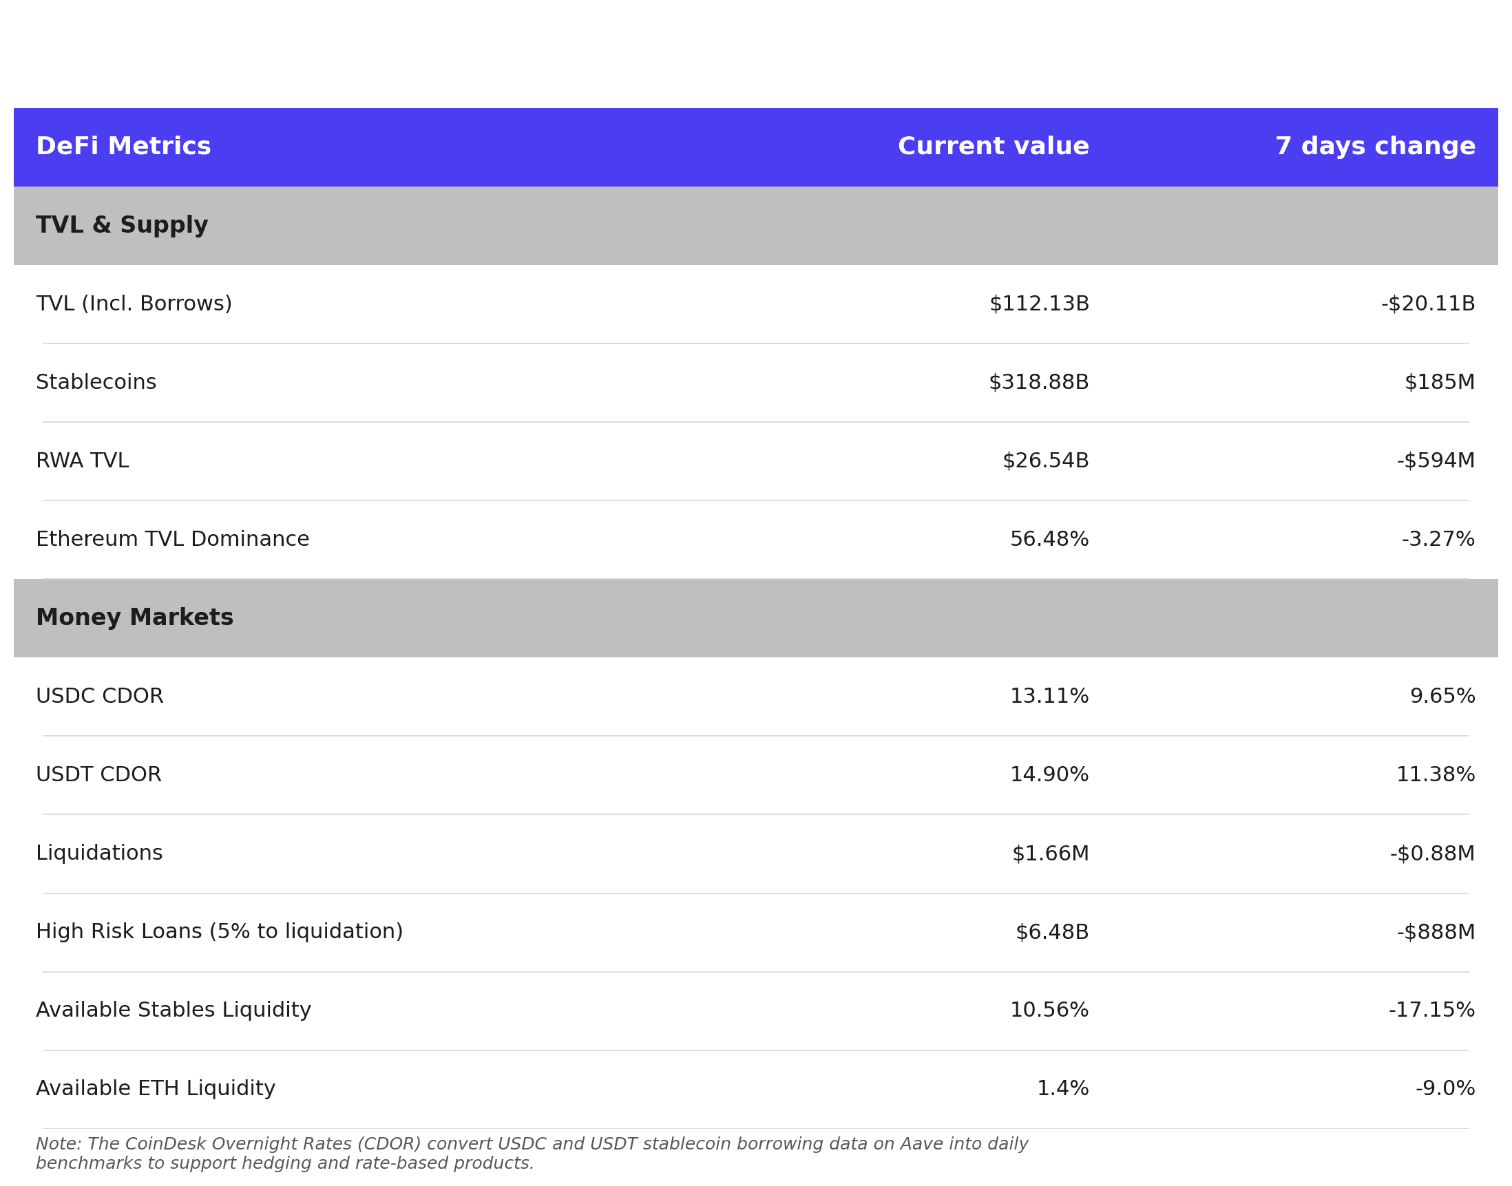This screenshot has height=1186, width=1512.
Task: Click High Risk Loans row label
Action: pyautogui.click(x=219, y=931)
